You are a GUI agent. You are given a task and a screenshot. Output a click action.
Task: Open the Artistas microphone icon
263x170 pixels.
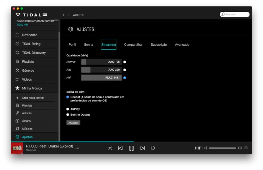[x=17, y=113]
